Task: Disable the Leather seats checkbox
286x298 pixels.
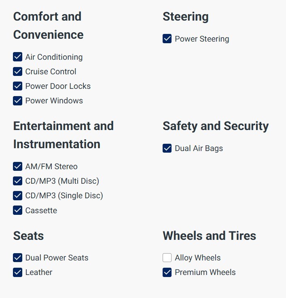Action: click(x=18, y=272)
